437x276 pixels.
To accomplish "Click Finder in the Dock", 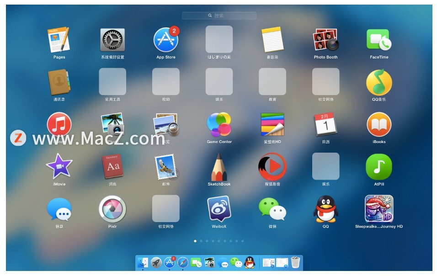I will [x=143, y=262].
